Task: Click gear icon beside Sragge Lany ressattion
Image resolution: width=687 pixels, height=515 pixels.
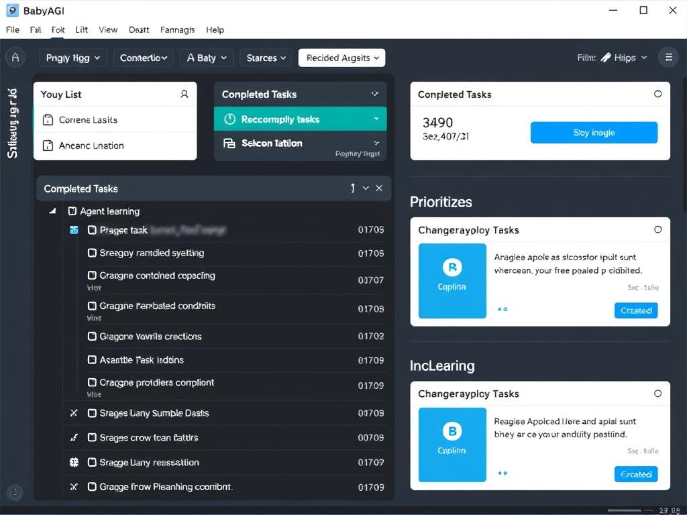Action: 74,462
